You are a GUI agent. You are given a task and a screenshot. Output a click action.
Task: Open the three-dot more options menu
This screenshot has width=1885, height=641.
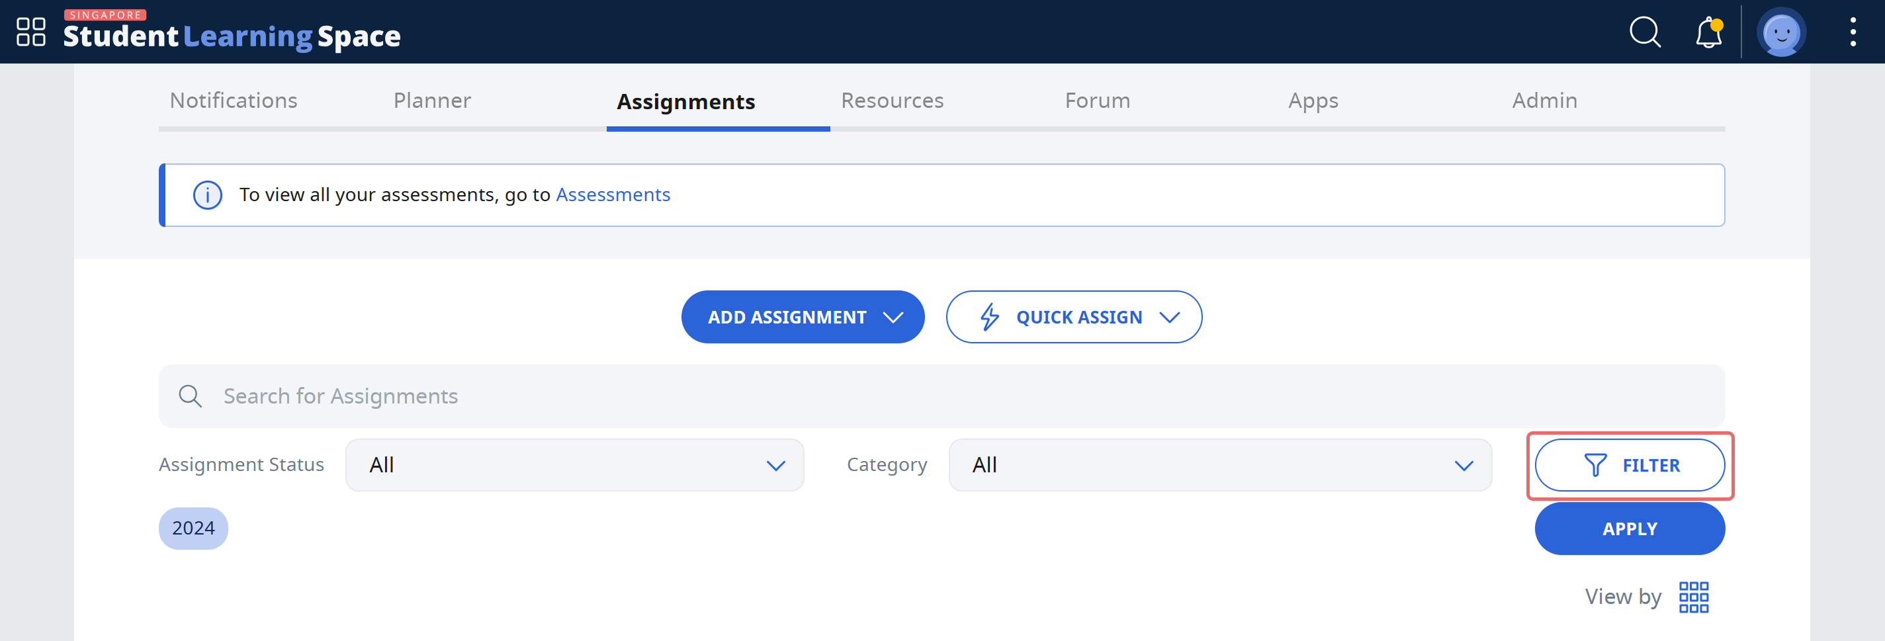[x=1853, y=32]
